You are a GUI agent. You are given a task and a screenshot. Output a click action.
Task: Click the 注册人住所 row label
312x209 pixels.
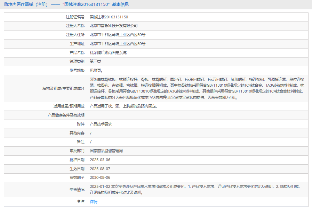[x=75, y=35]
